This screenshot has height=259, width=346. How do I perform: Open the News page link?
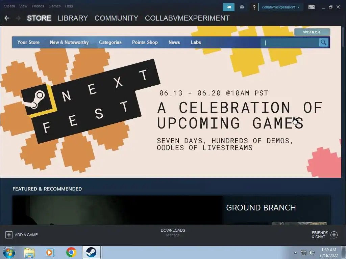[174, 42]
